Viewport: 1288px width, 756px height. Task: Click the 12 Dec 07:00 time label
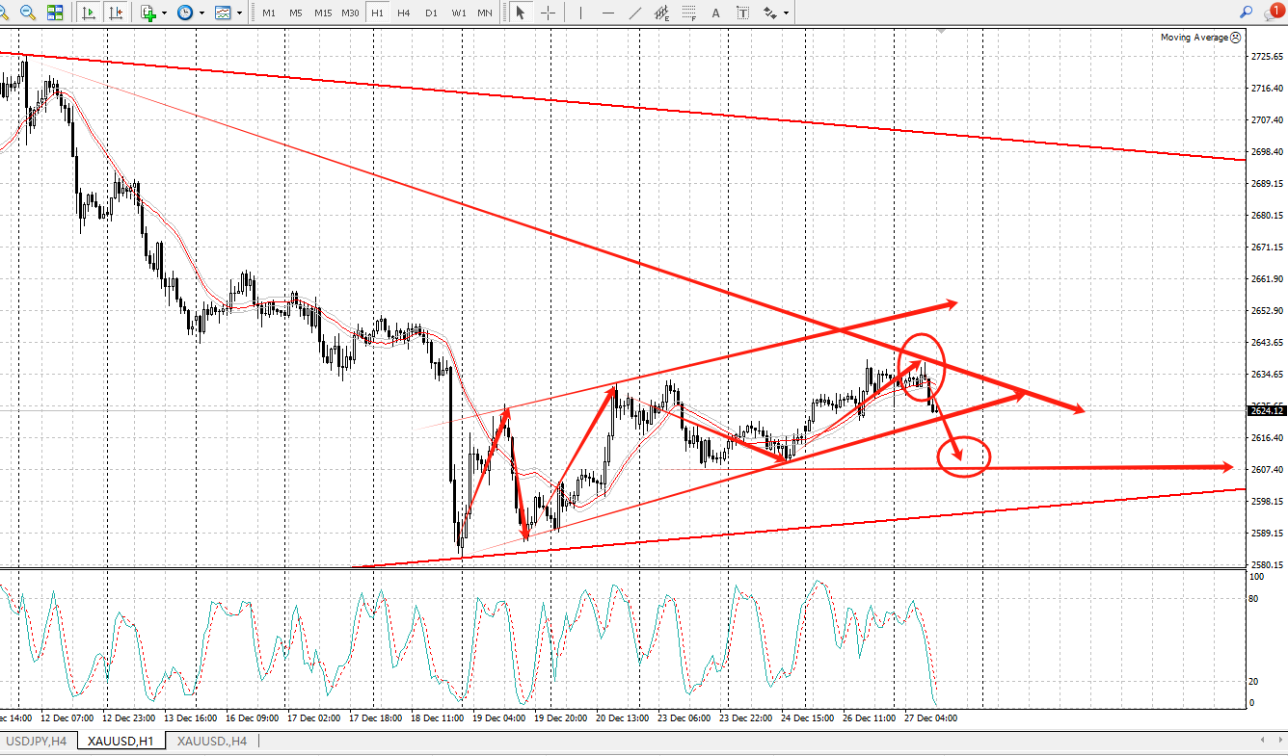[67, 718]
